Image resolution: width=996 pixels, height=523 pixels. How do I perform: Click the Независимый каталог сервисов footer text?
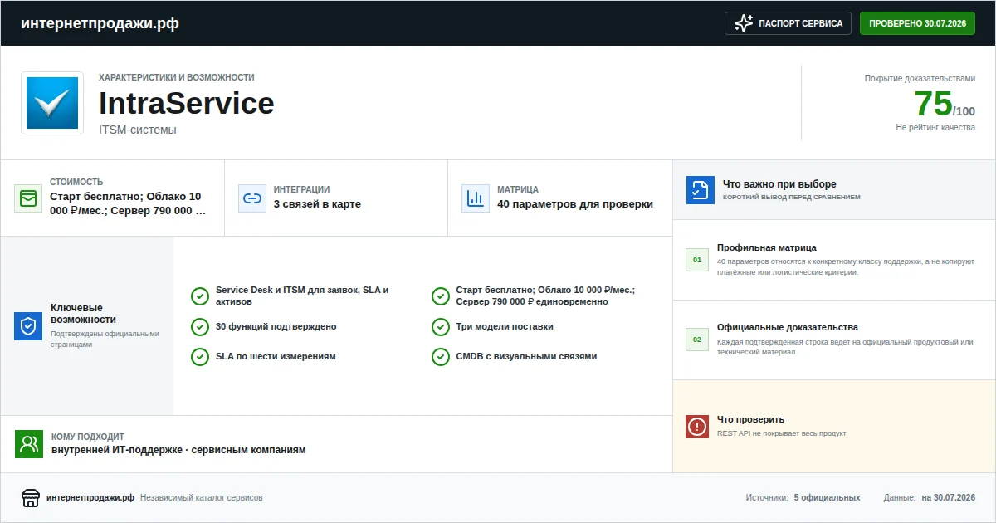(x=202, y=498)
